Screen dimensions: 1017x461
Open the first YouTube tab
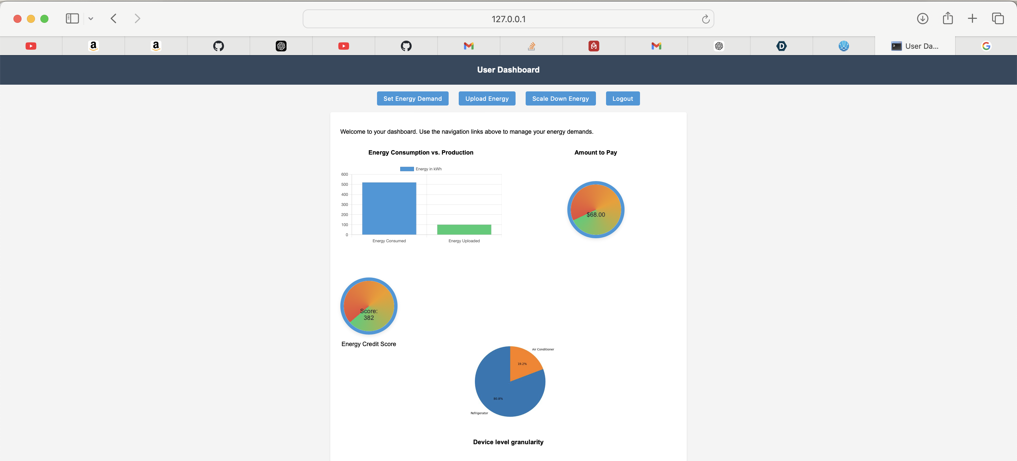(31, 46)
